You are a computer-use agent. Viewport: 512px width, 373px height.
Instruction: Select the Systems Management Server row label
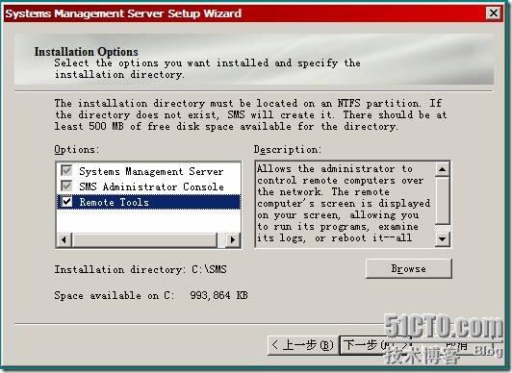point(151,171)
